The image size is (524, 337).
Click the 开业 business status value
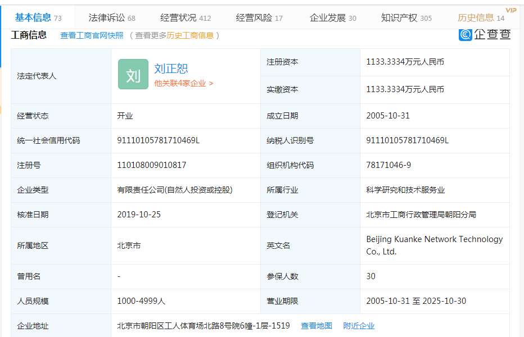[x=125, y=116]
